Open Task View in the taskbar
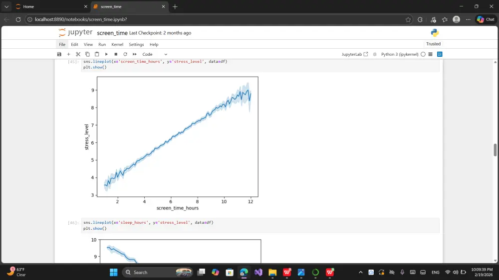The height and width of the screenshot is (280, 499). (x=201, y=272)
